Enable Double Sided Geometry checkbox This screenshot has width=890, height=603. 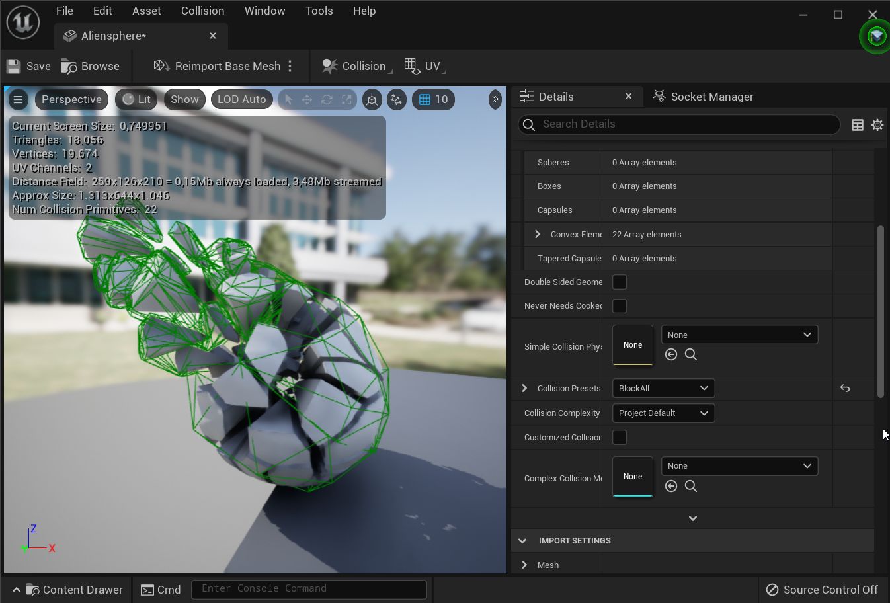coord(620,282)
